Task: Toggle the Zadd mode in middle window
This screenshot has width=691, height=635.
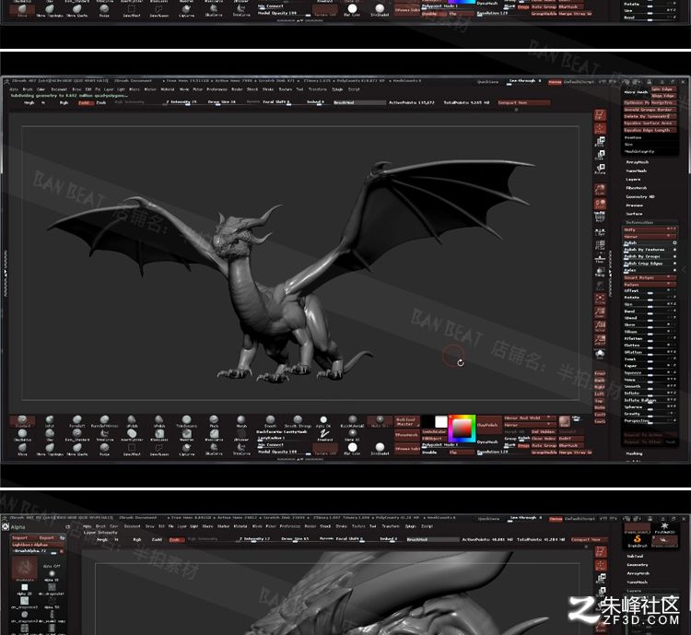Action: pyautogui.click(x=84, y=102)
